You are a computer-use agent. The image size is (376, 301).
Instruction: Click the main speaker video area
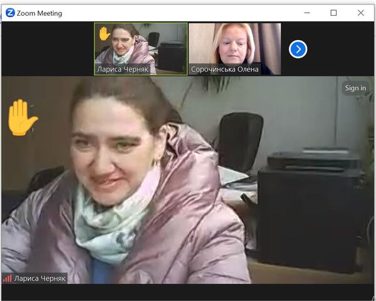coord(188,182)
